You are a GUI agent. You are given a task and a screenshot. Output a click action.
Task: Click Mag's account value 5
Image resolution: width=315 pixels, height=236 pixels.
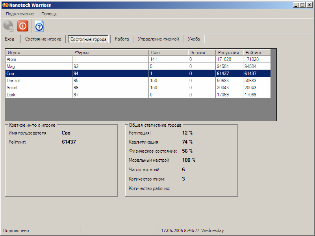(168, 66)
